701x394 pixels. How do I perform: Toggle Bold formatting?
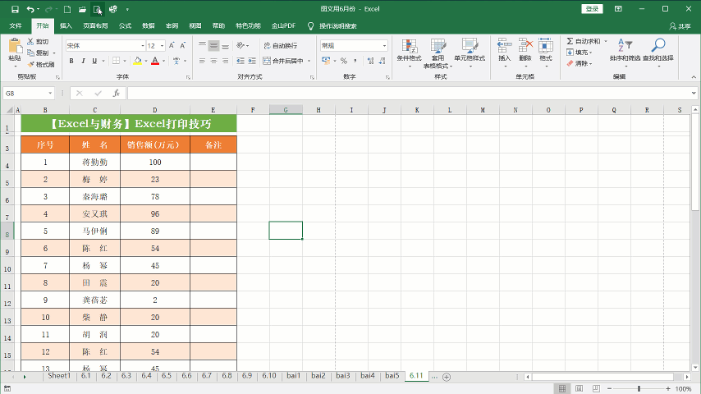pyautogui.click(x=71, y=61)
